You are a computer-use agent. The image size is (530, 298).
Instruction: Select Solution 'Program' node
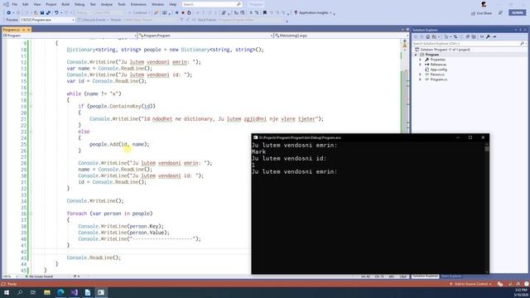[x=445, y=50]
